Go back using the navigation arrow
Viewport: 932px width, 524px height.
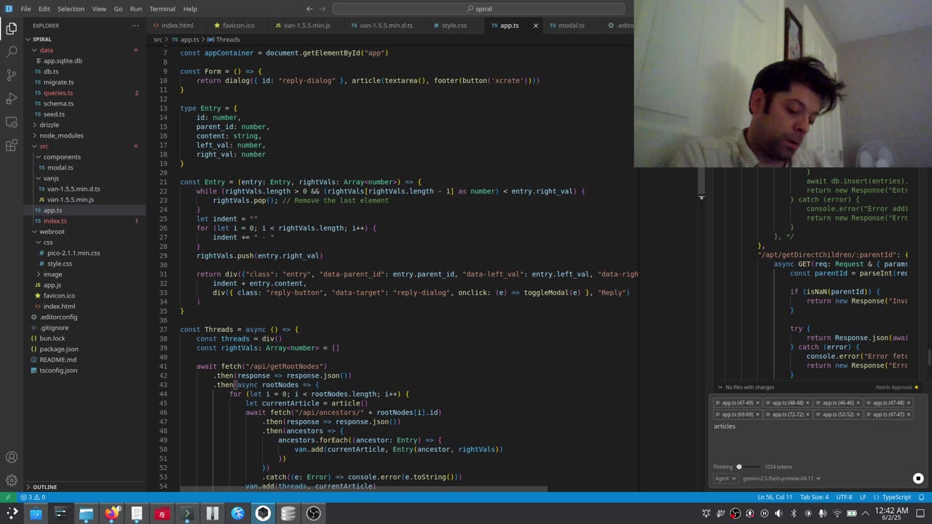coord(309,9)
